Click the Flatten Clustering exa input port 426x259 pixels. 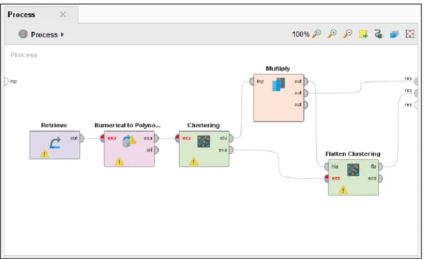pos(327,178)
